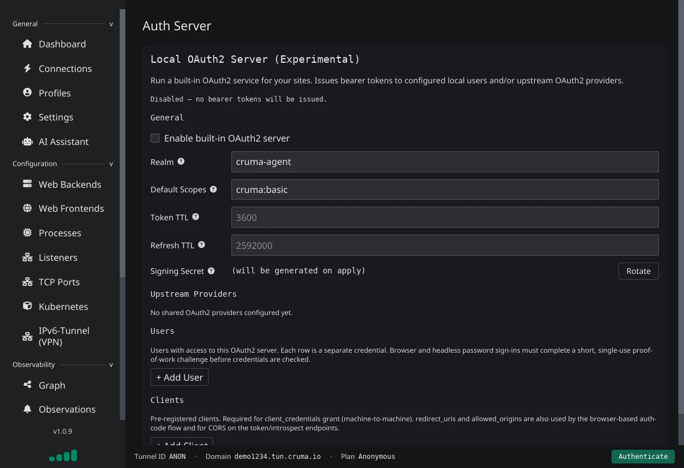
Task: Click the Profiles user icon
Action: click(x=27, y=92)
